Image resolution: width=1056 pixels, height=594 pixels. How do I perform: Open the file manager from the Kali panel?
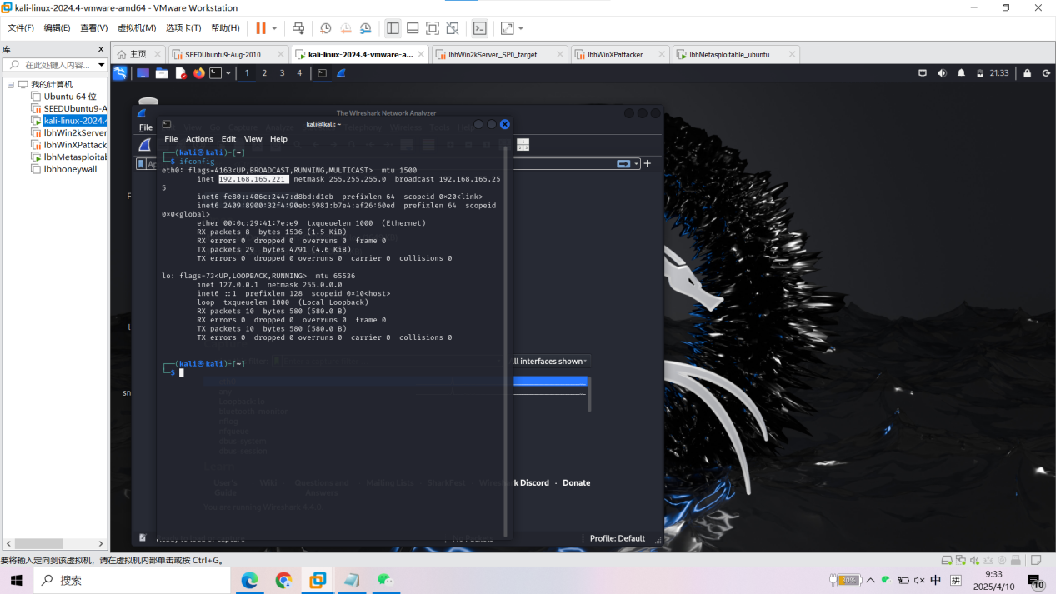162,73
